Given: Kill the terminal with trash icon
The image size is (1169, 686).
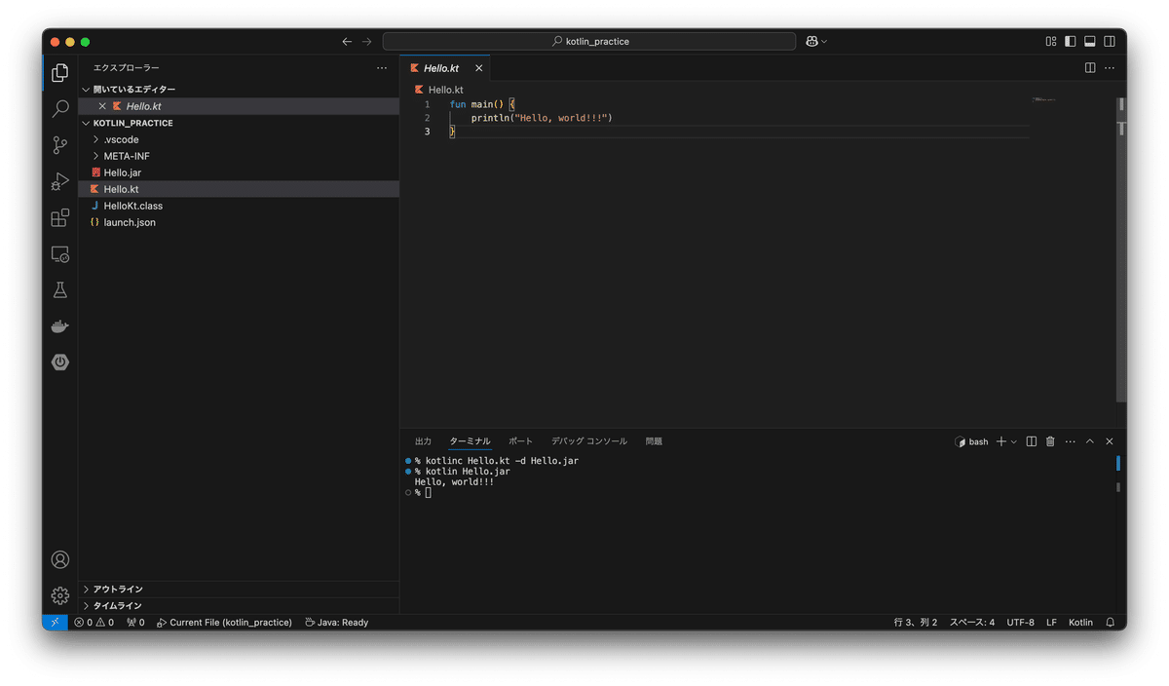Looking at the screenshot, I should click(x=1049, y=440).
